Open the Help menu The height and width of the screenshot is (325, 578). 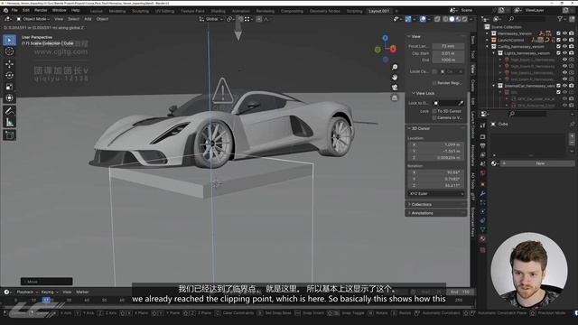[75, 10]
